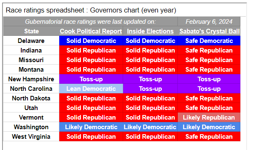Select New Hampshire Cook Toss-up cell
Image resolution: width=255 pixels, height=150 pixels.
91,79
